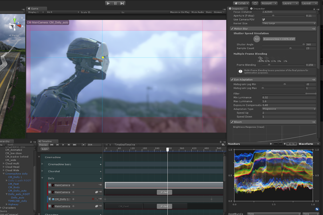Open the Gizmos menu
The image size is (323, 215).
[219, 12]
